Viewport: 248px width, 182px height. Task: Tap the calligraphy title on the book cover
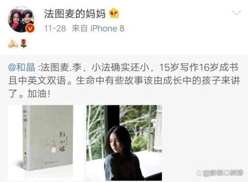click(62, 141)
